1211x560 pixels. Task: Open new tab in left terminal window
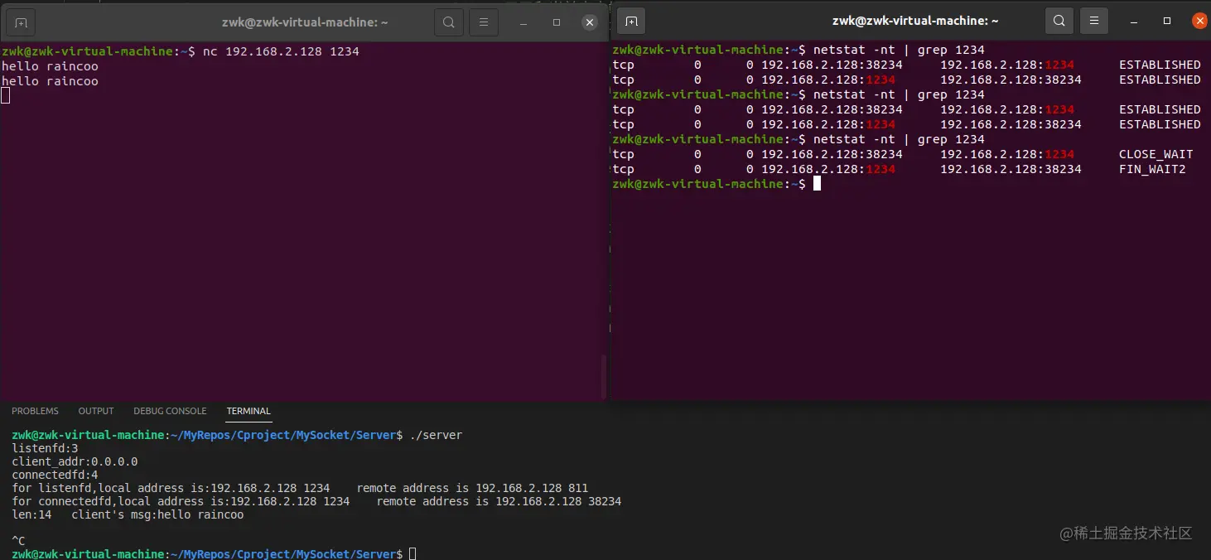click(22, 22)
